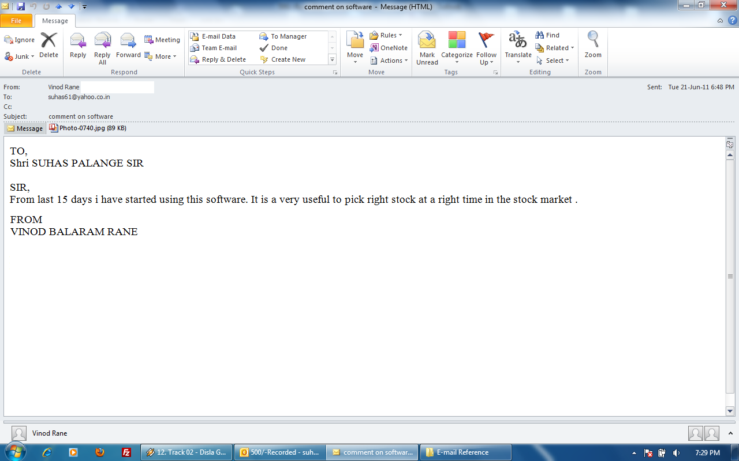Open Outlook Help question mark
The image size is (739, 461).
click(x=731, y=21)
